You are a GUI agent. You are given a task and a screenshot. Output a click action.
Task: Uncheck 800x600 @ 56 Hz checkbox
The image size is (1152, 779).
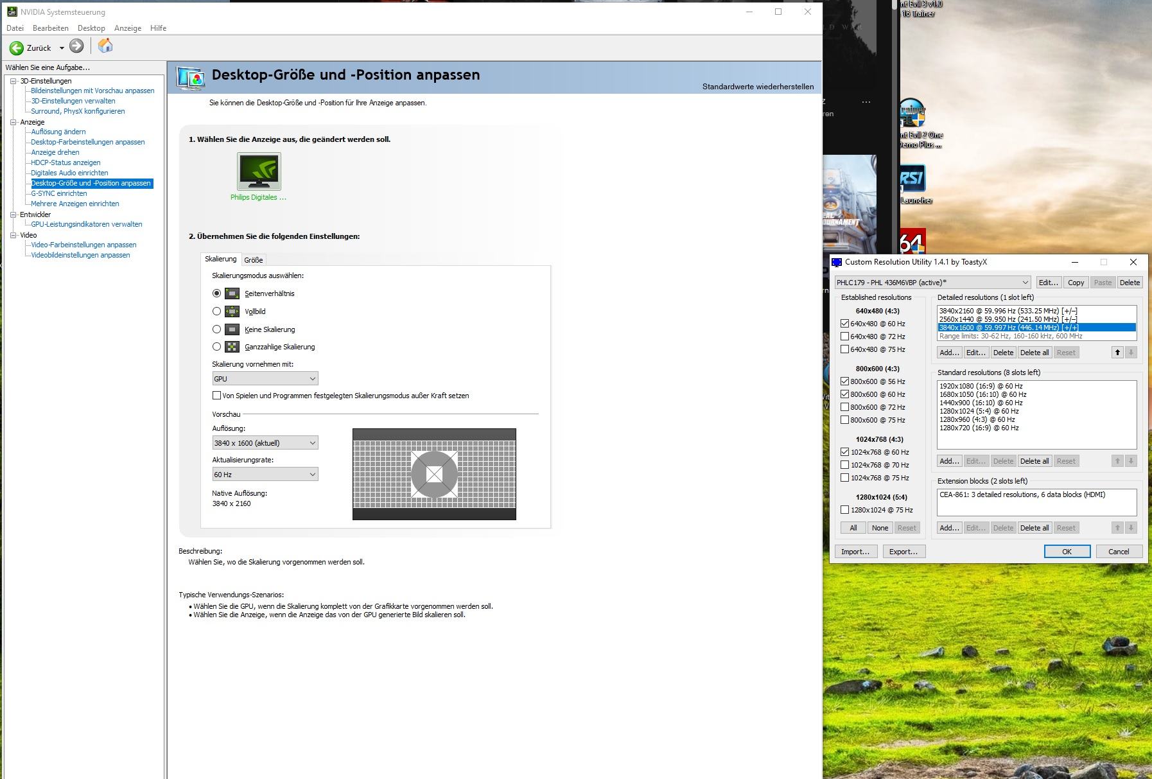845,381
